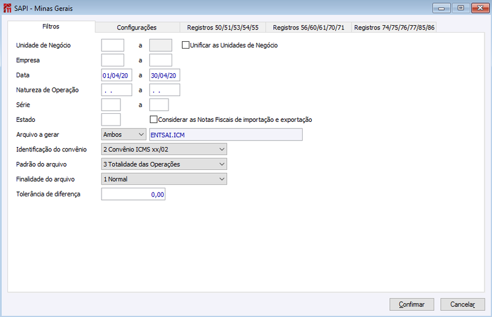Viewport: 492px width, 317px height.
Task: Click the Padrão do arquivo label
Action: (x=41, y=164)
